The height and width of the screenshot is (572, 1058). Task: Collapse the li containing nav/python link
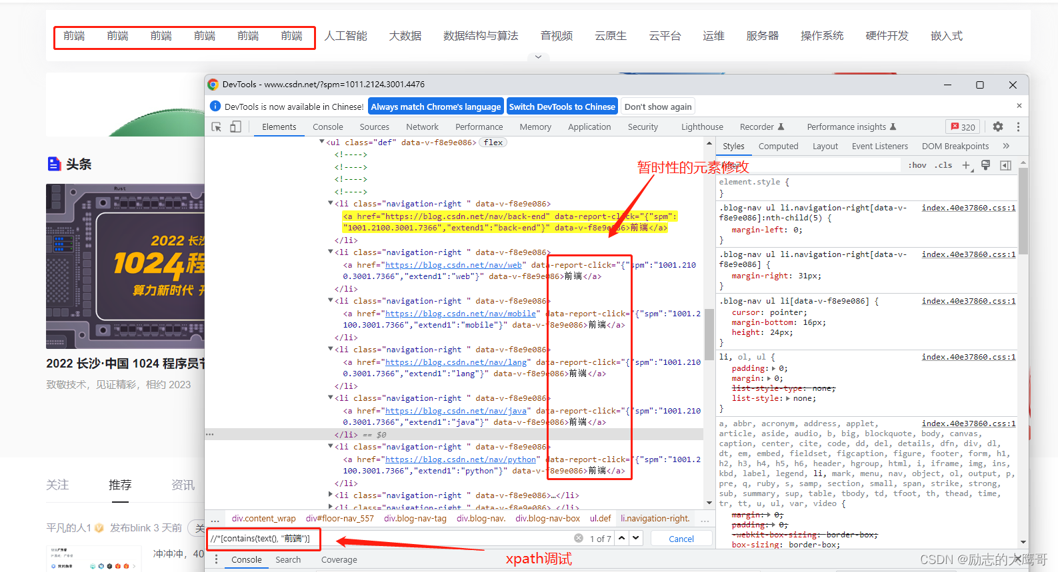click(331, 446)
